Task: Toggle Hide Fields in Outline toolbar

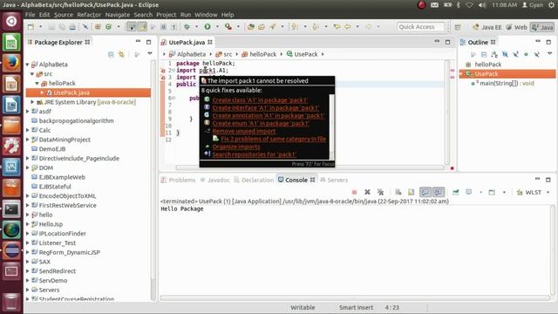Action: coord(505,54)
